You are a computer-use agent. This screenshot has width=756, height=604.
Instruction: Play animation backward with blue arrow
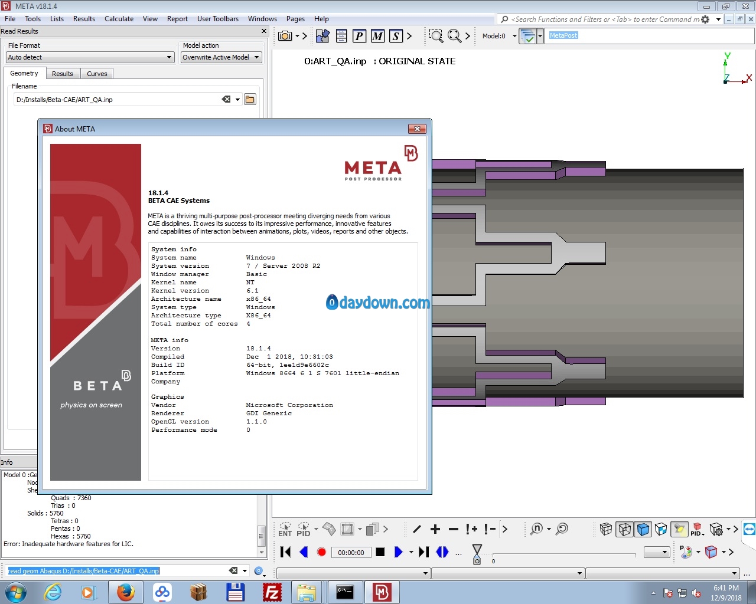pos(304,552)
